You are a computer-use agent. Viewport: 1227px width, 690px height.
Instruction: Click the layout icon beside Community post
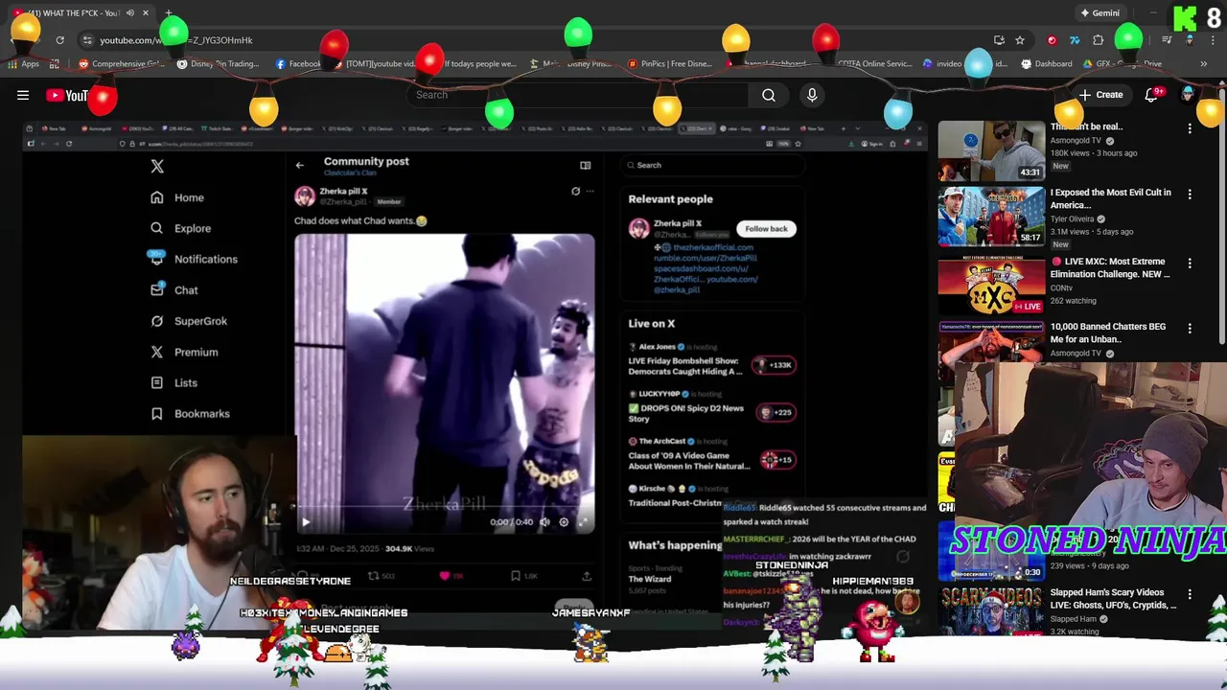(585, 165)
